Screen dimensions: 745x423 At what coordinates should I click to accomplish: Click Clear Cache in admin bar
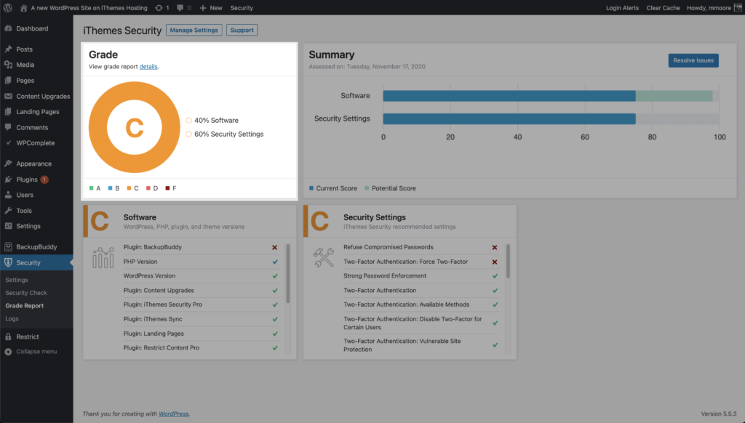(x=663, y=7)
